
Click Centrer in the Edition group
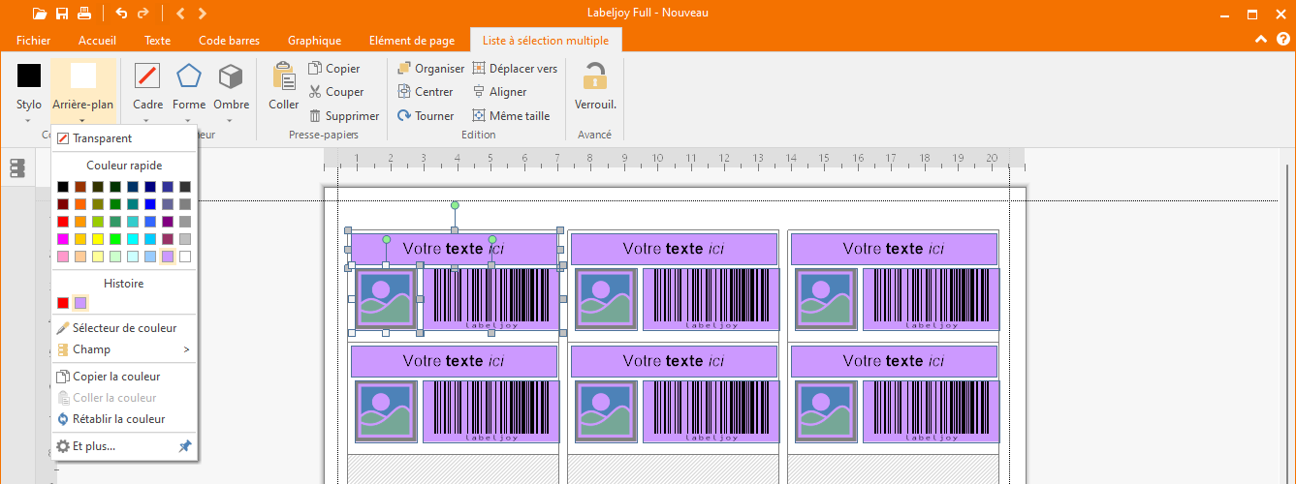(x=426, y=92)
